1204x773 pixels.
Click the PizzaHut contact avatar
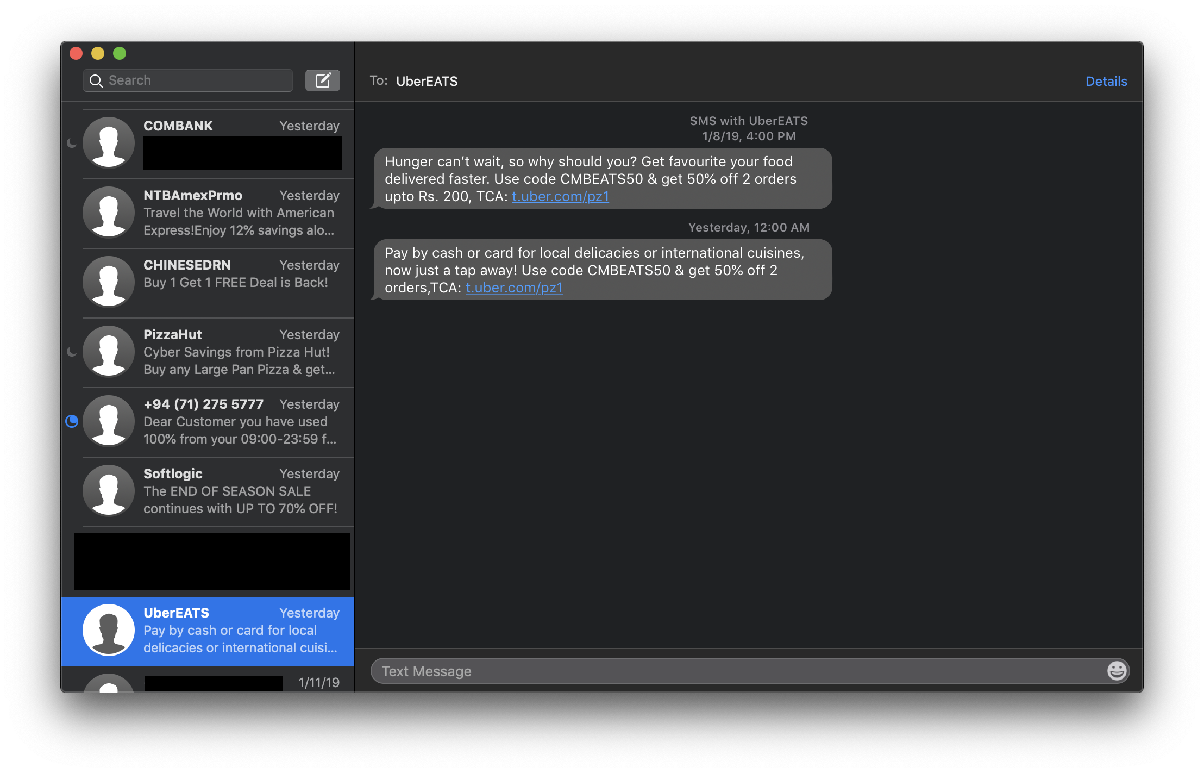(x=109, y=352)
